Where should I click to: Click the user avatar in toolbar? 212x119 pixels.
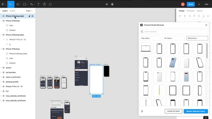click(x=183, y=4)
